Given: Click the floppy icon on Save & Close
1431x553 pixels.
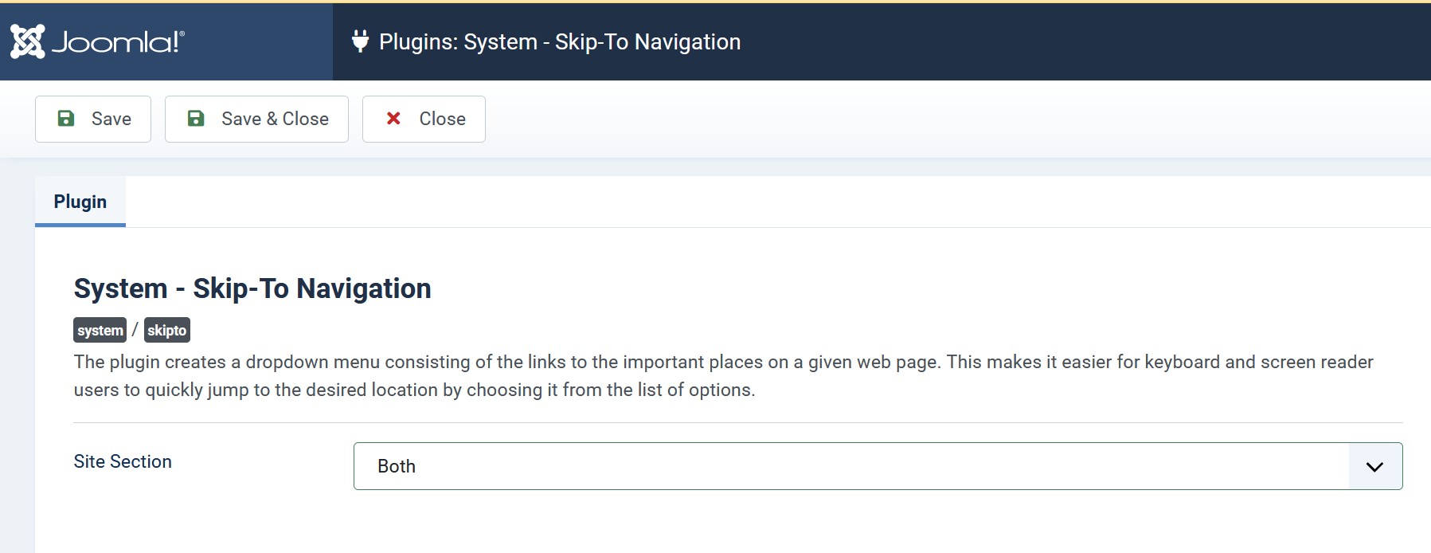Looking at the screenshot, I should coord(196,119).
